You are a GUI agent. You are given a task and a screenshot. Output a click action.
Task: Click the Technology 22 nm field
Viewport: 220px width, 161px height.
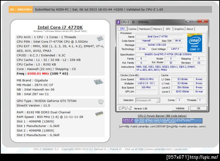tap(142, 49)
